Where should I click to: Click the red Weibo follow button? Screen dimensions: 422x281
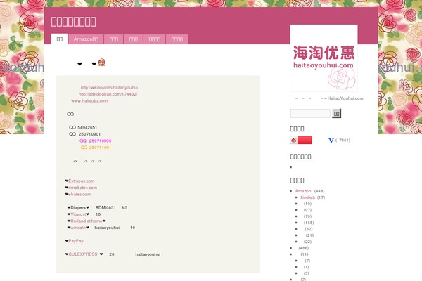tap(301, 140)
